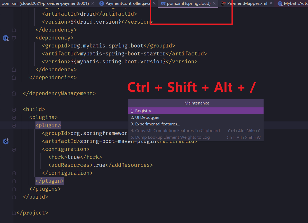This screenshot has width=308, height=223.
Task: Click gutter icon beside mybatis dependency line
Action: pos(6,38)
